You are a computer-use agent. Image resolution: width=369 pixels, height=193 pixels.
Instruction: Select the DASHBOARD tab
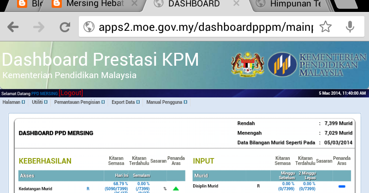pyautogui.click(x=194, y=4)
